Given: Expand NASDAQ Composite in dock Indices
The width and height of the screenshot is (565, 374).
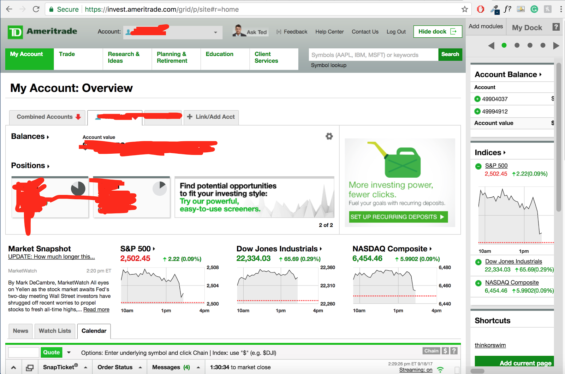Looking at the screenshot, I should [478, 283].
